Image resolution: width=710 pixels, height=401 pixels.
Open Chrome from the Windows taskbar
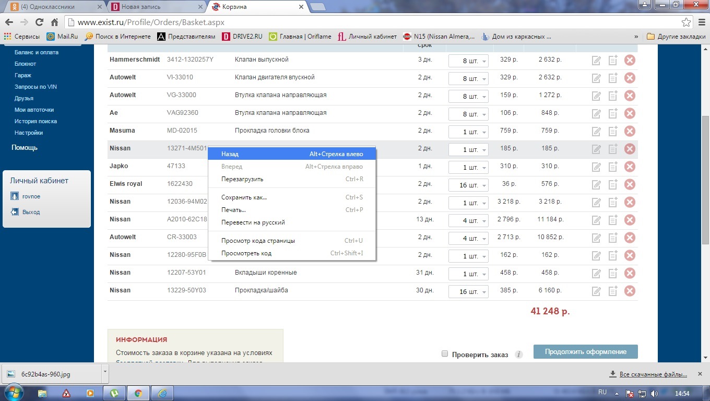pyautogui.click(x=138, y=393)
